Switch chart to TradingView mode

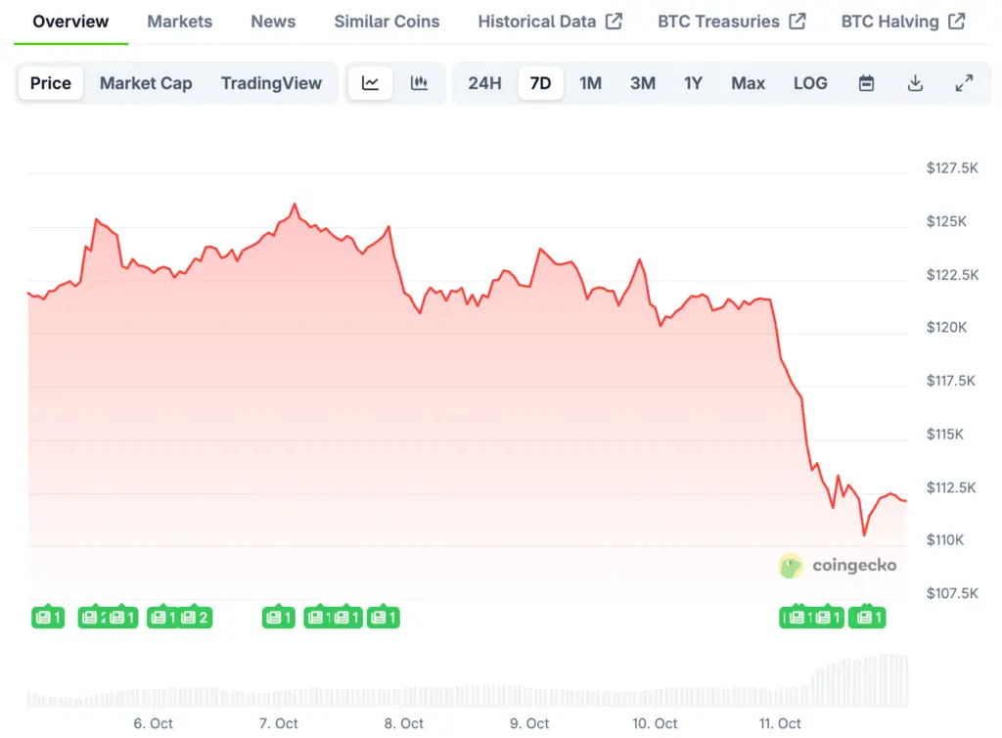coord(271,83)
